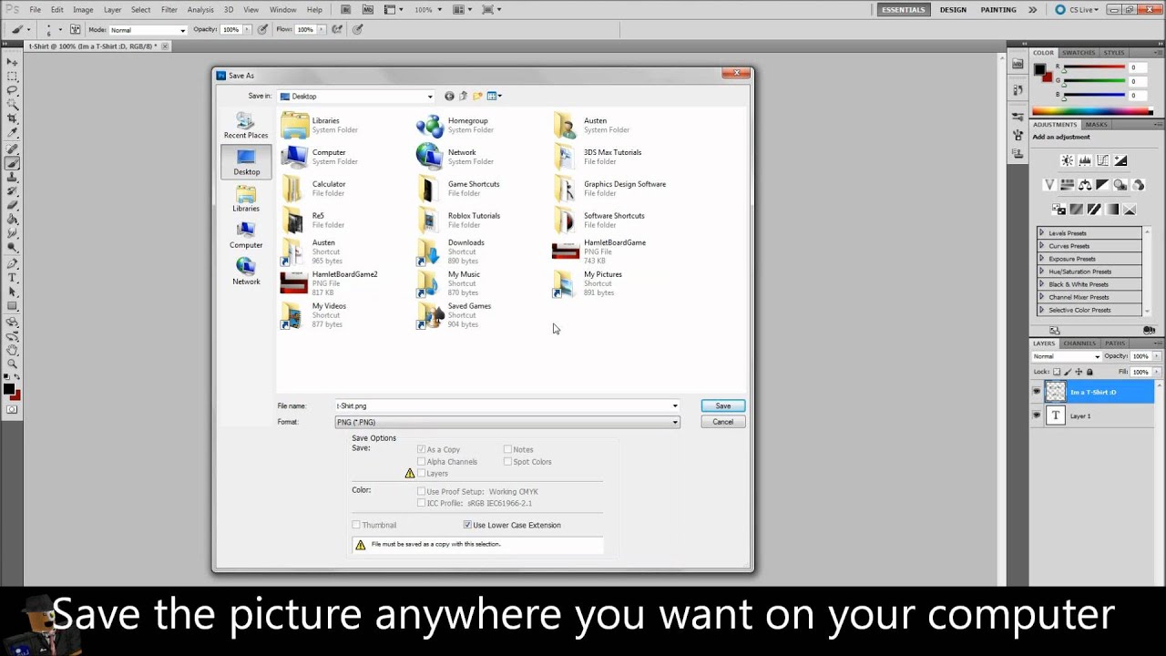Click the Gradient Map adjustment icon
The image size is (1166, 656).
(x=1112, y=209)
